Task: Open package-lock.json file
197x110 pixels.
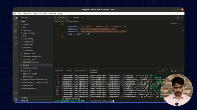Action: [36, 74]
